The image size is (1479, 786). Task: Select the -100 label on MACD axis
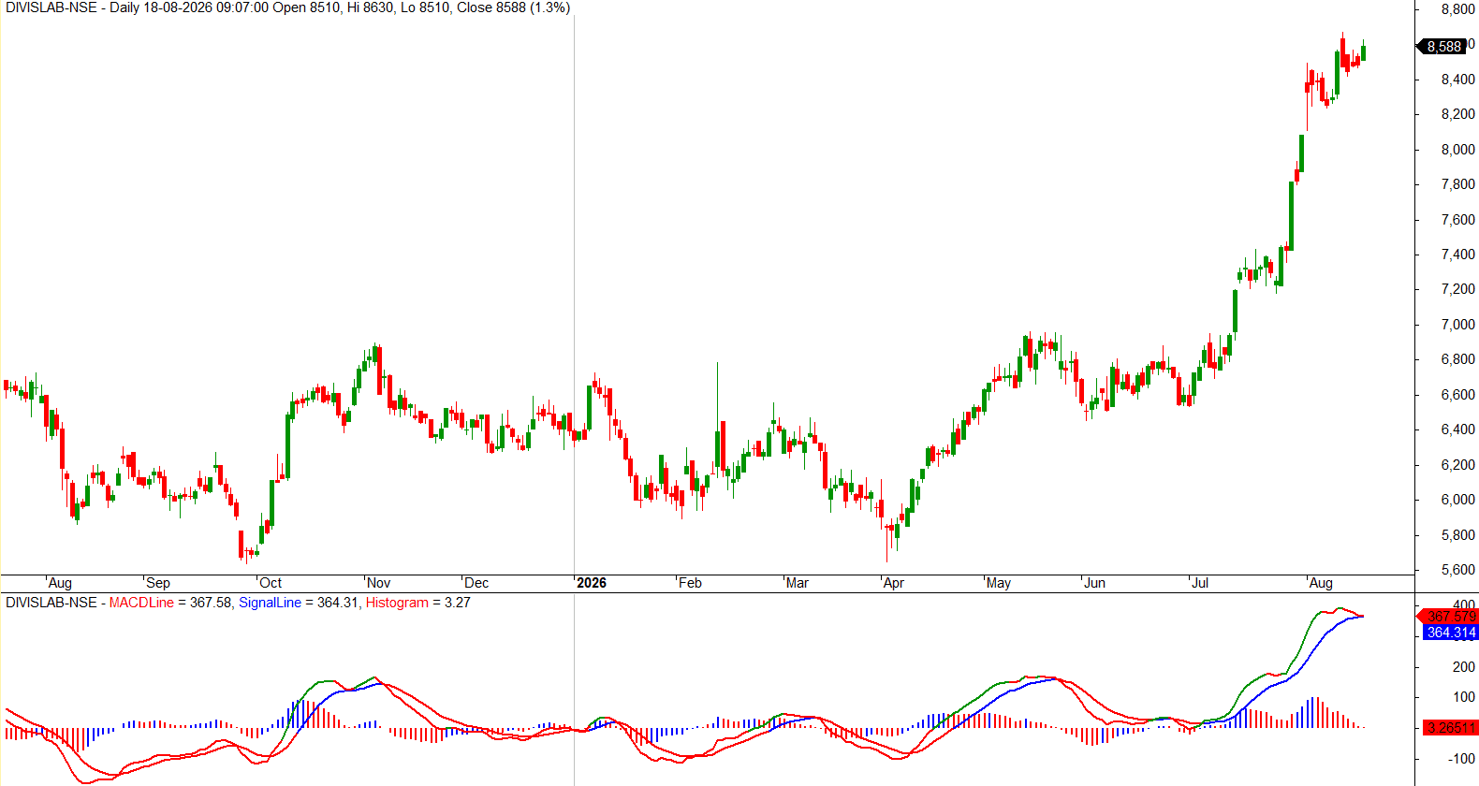pos(1461,759)
